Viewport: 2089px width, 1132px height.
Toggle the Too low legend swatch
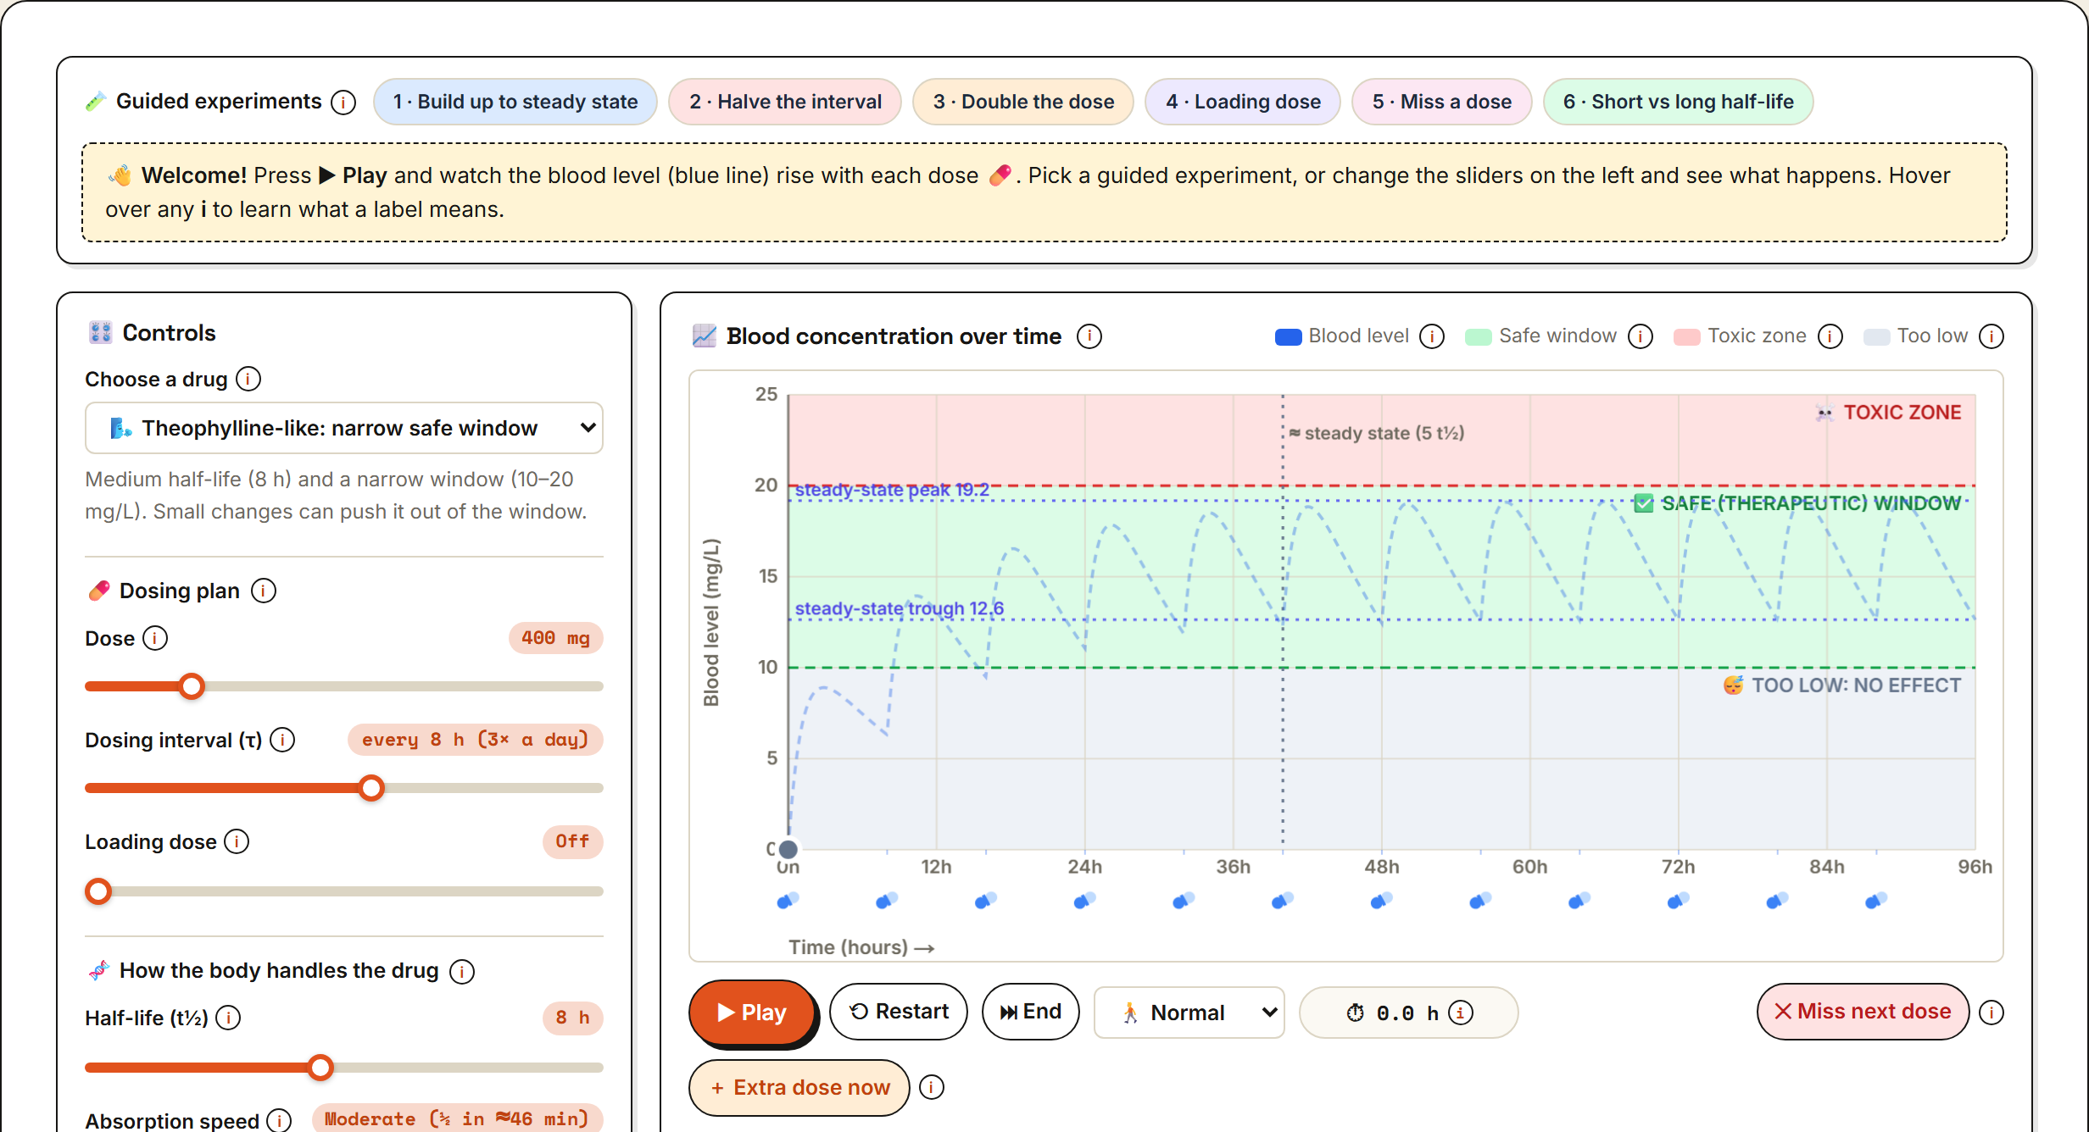tap(1876, 336)
